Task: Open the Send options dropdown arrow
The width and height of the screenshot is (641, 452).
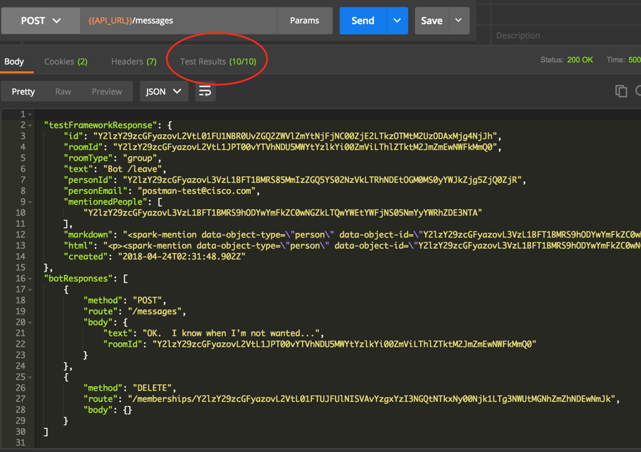Action: click(x=397, y=20)
